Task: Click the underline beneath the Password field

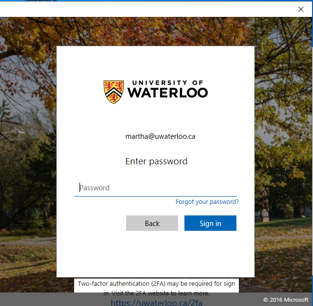Action: pyautogui.click(x=156, y=196)
